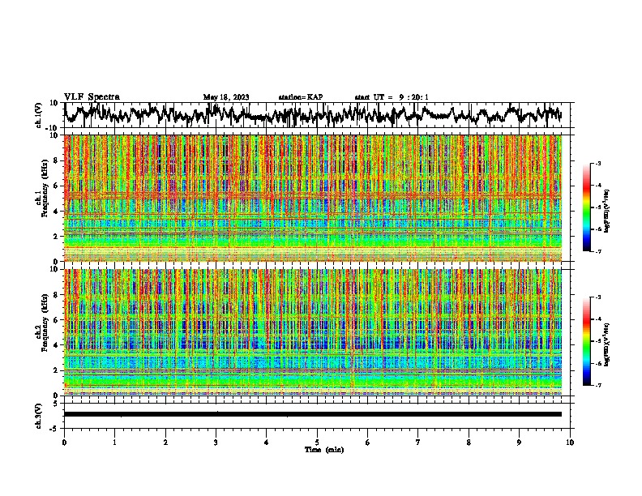The width and height of the screenshot is (642, 496).
Task: Select the date text "May 18, 2023"
Action: click(x=226, y=97)
